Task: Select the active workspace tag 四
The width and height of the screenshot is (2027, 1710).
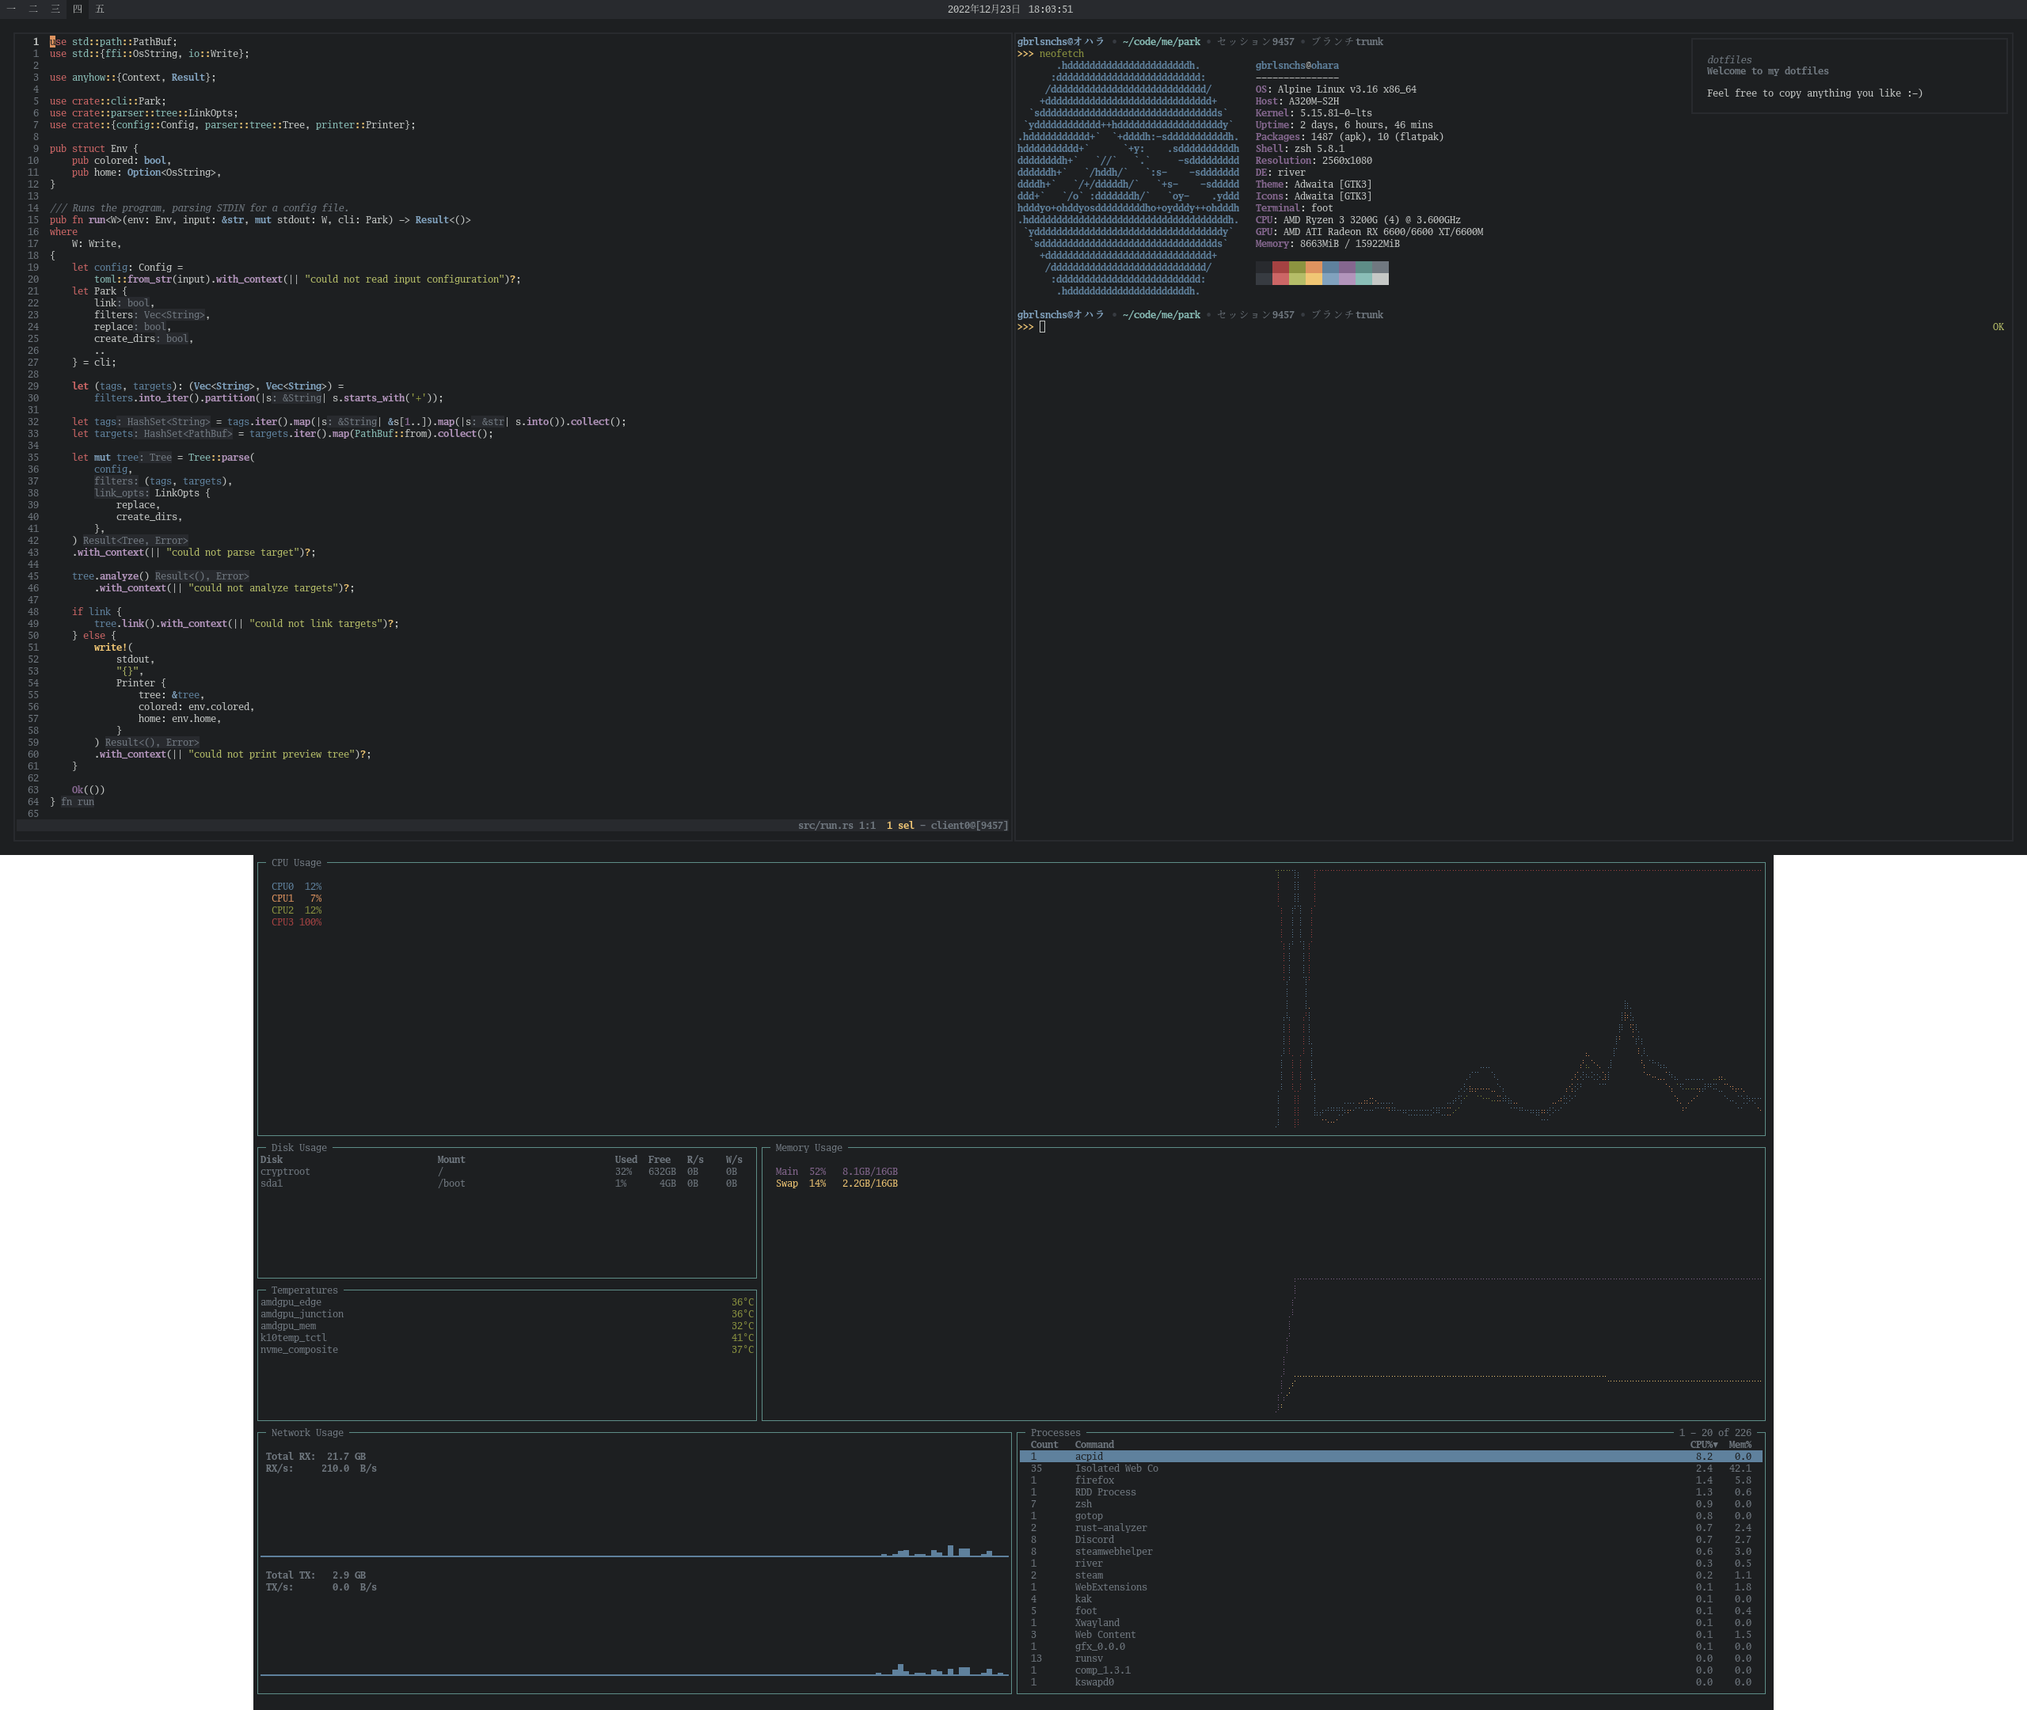Action: point(78,9)
